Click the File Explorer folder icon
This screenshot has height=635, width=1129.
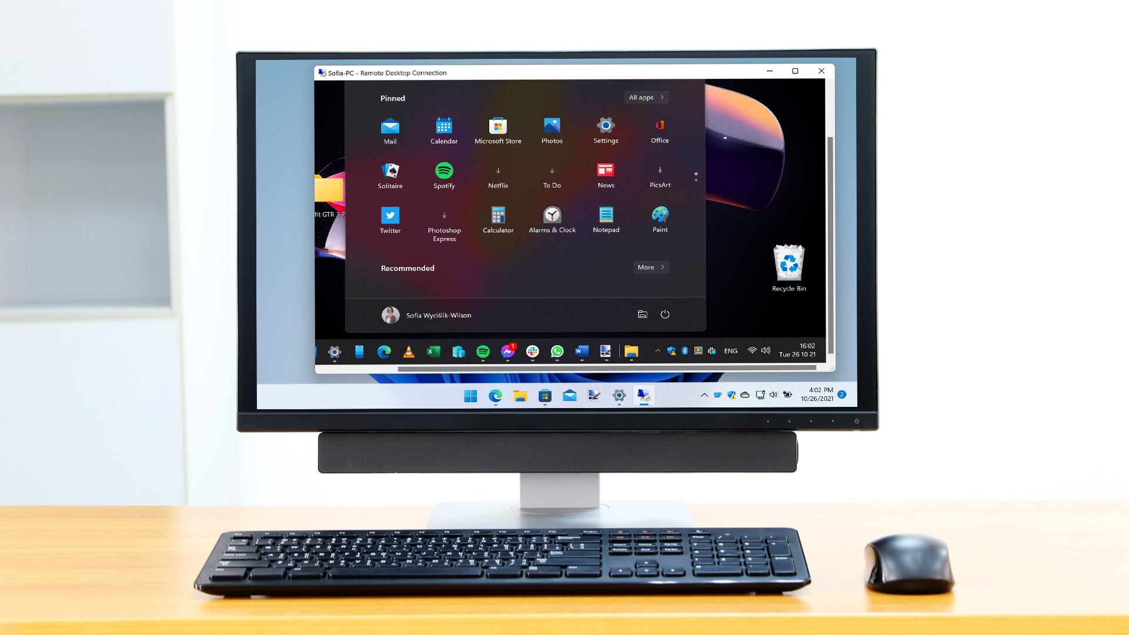(520, 396)
